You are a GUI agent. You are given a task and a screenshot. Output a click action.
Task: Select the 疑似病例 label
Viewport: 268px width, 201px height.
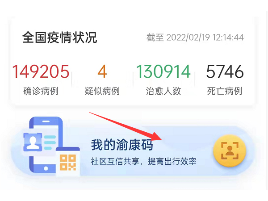click(102, 91)
